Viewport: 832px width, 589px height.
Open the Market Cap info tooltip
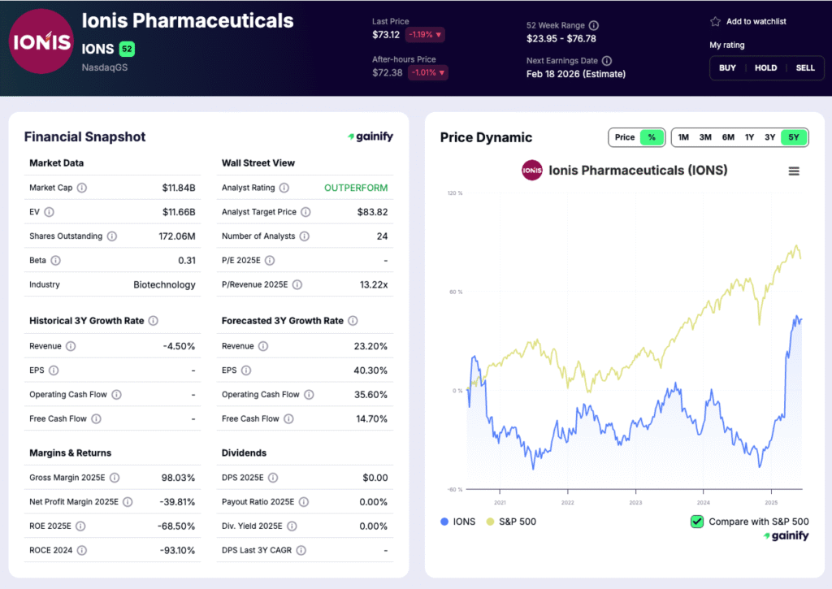click(85, 188)
